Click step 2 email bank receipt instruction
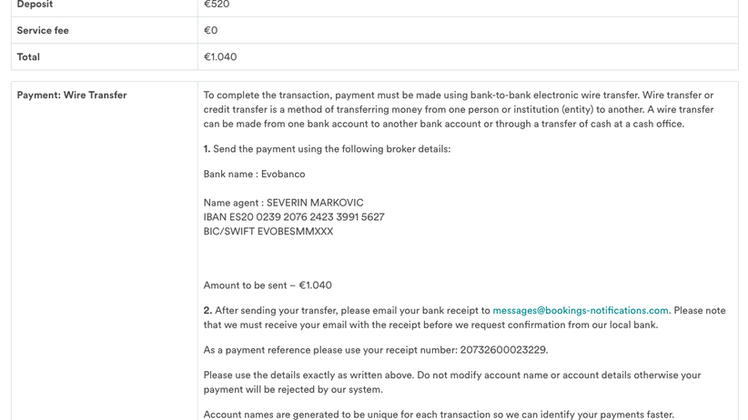This screenshot has height=420, width=748. tap(346, 311)
